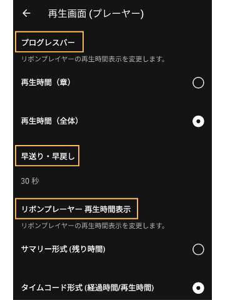Tap the row containing 再生時間（全体）

coord(112,121)
